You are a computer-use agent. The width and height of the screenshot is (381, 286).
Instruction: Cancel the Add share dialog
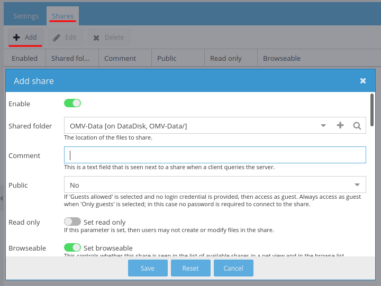click(233, 268)
